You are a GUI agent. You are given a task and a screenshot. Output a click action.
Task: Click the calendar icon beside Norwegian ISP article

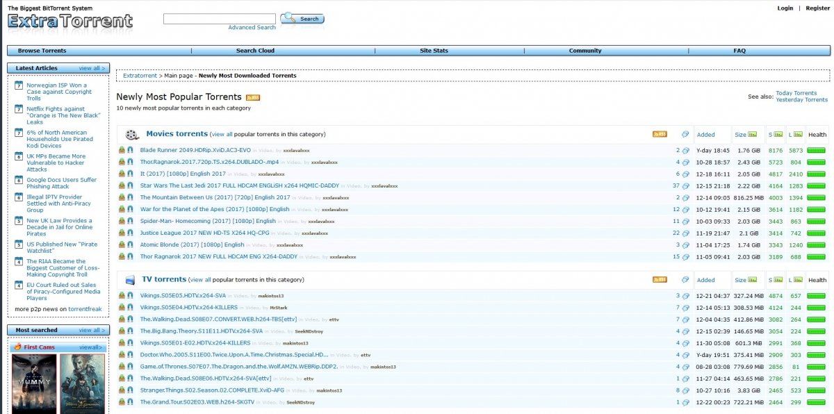pyautogui.click(x=19, y=85)
